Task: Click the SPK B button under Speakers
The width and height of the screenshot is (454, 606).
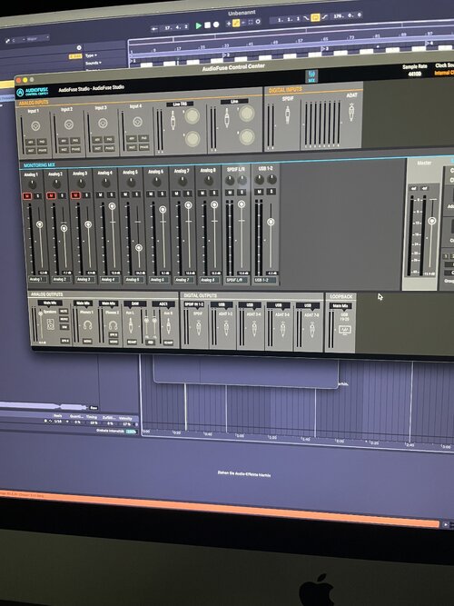Action: pos(64,341)
